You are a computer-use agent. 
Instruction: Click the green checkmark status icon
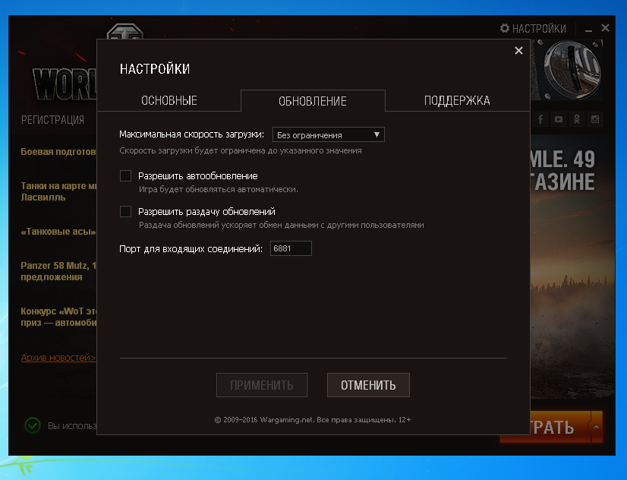(33, 425)
